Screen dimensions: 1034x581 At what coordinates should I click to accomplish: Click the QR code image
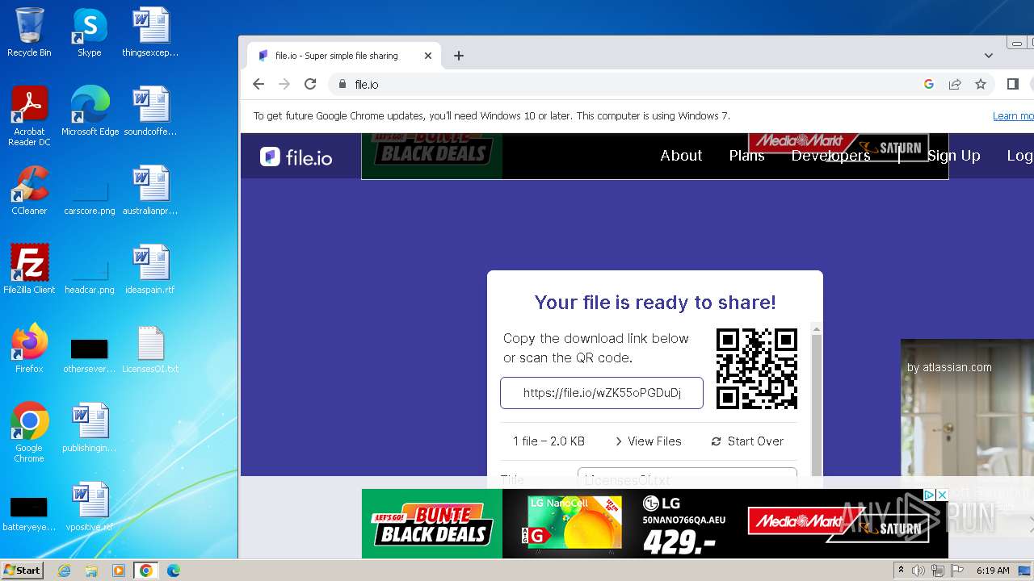[x=757, y=368]
